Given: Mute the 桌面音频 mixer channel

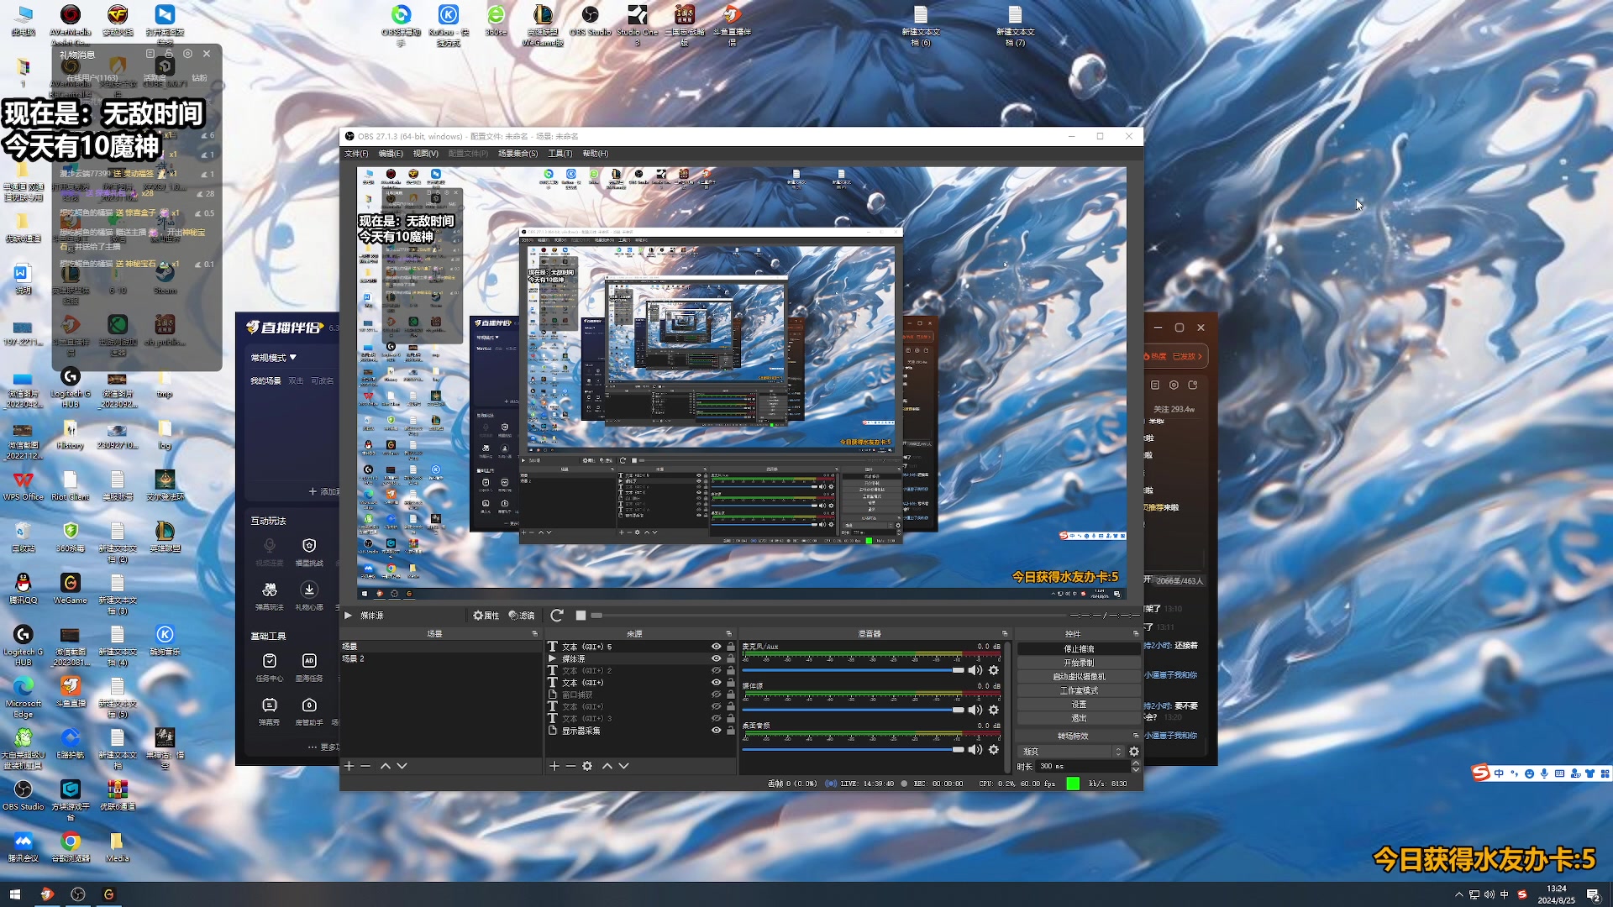Looking at the screenshot, I should 975,749.
